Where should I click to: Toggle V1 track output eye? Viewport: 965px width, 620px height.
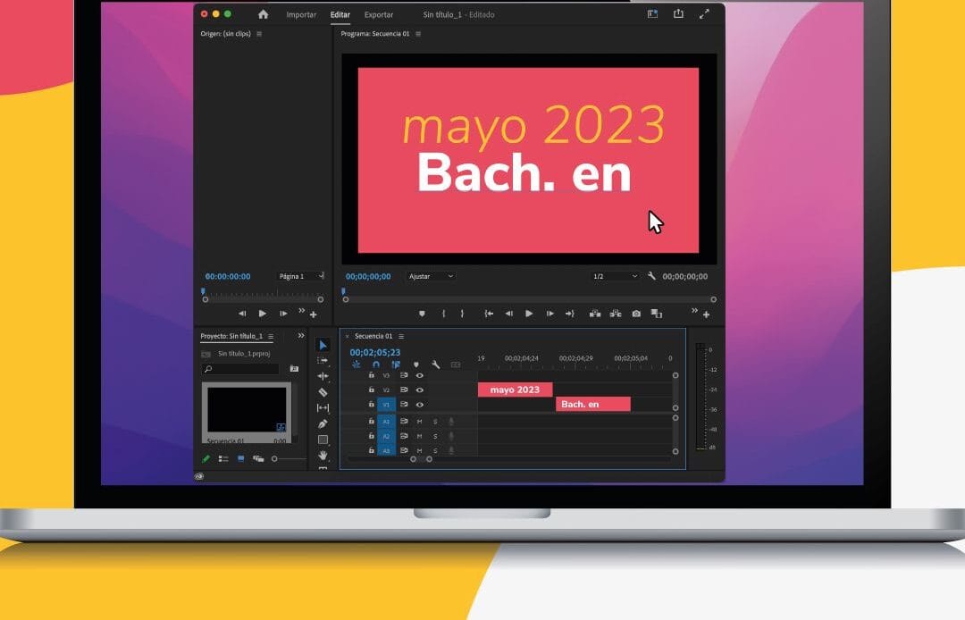(420, 405)
